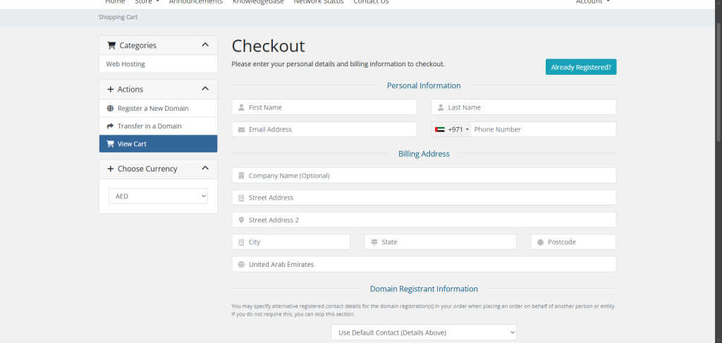Open the AED currency dropdown
The height and width of the screenshot is (343, 722).
(159, 196)
